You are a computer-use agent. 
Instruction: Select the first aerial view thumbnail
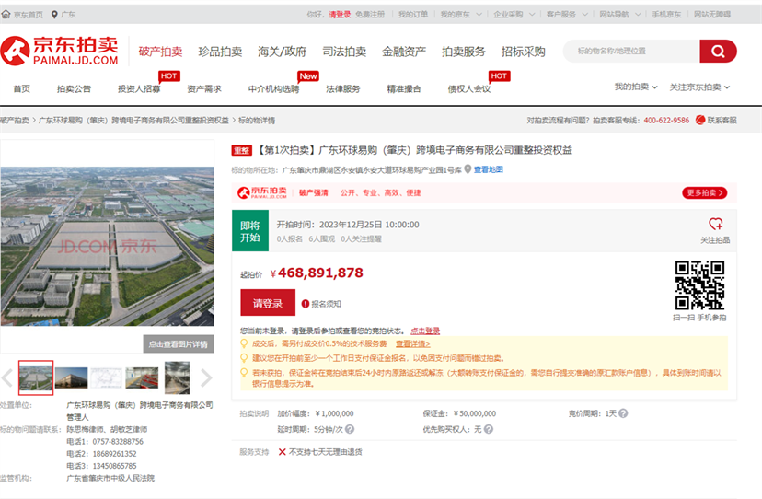pyautogui.click(x=36, y=377)
